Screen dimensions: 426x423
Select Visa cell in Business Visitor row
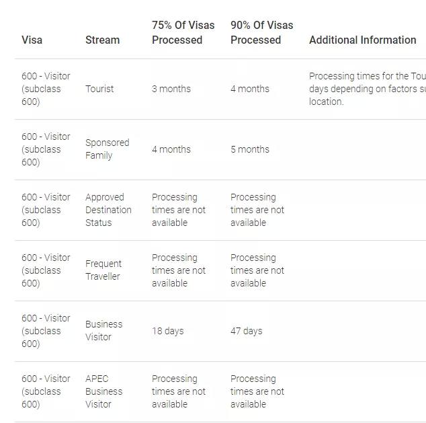pyautogui.click(x=46, y=331)
